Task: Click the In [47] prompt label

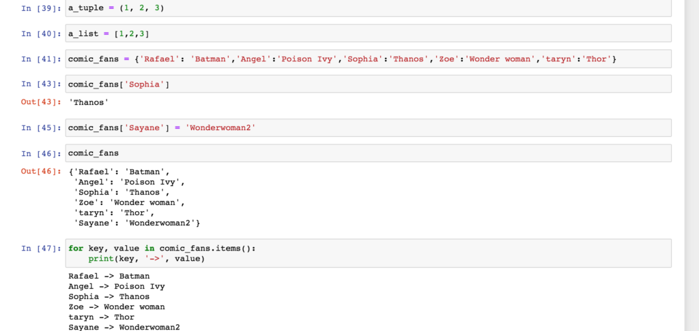Action: [x=42, y=248]
